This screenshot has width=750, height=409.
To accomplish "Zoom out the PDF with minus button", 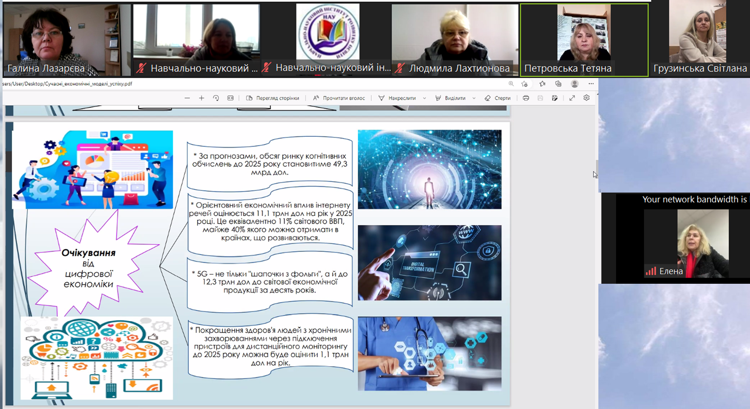I will tap(187, 98).
